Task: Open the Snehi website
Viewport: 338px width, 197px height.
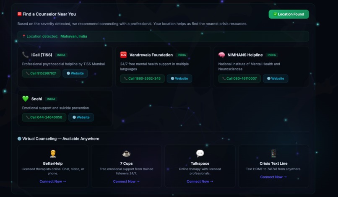Action: 81,117
